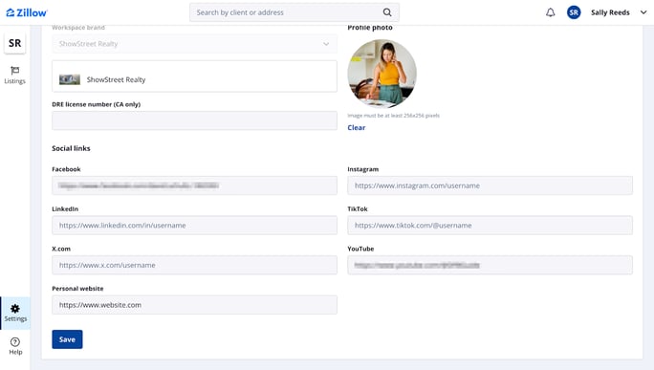Click the Zillow logo

tap(27, 12)
